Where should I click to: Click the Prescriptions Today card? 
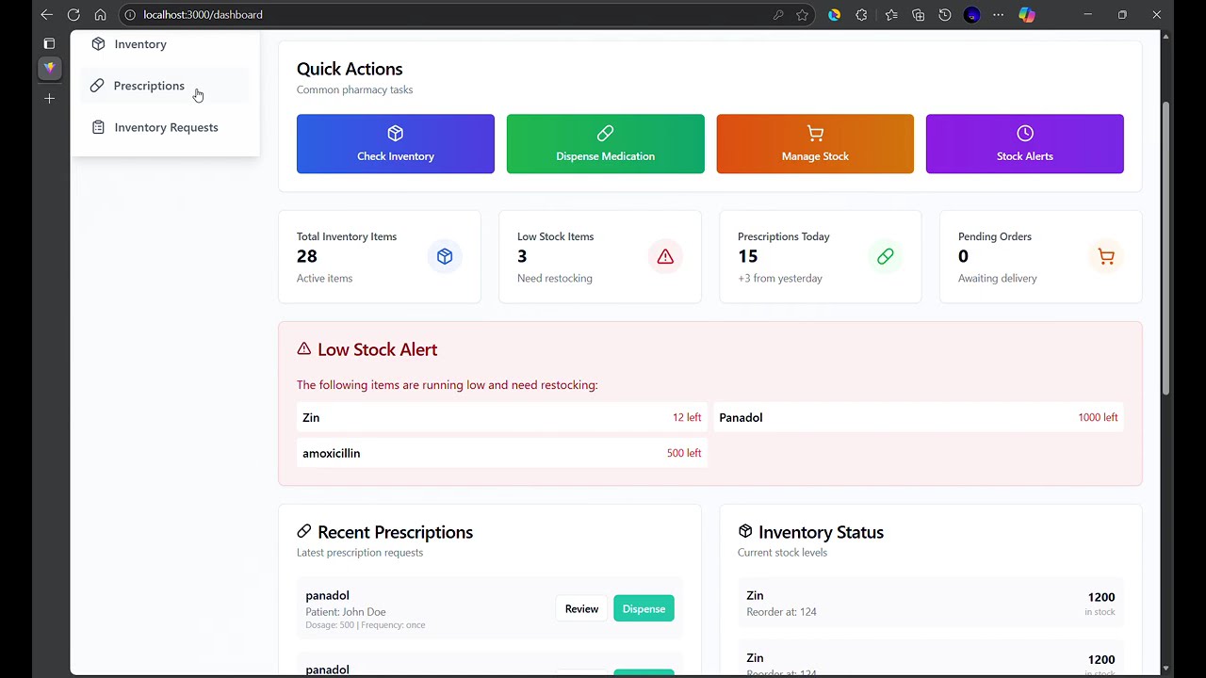pyautogui.click(x=821, y=257)
